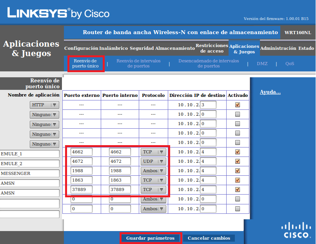Enable Activado checkbox in last row
This screenshot has width=316, height=244.
[x=238, y=209]
